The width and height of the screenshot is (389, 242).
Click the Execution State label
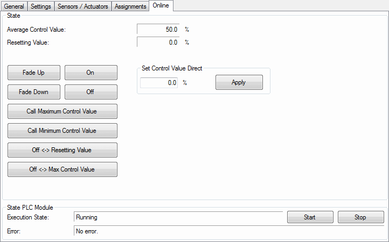pyautogui.click(x=28, y=217)
